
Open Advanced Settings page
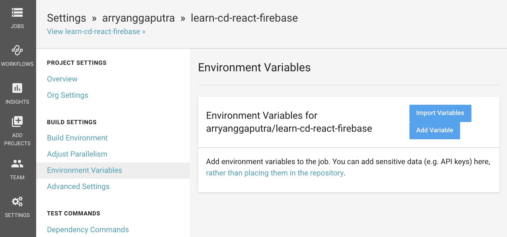(78, 186)
